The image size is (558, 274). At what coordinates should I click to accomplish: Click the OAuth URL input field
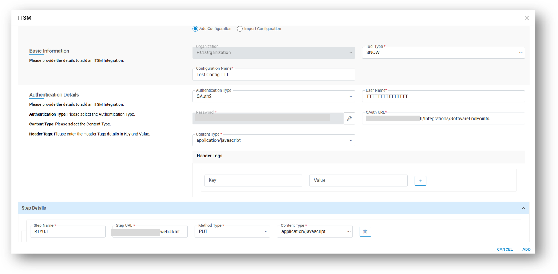click(x=443, y=118)
